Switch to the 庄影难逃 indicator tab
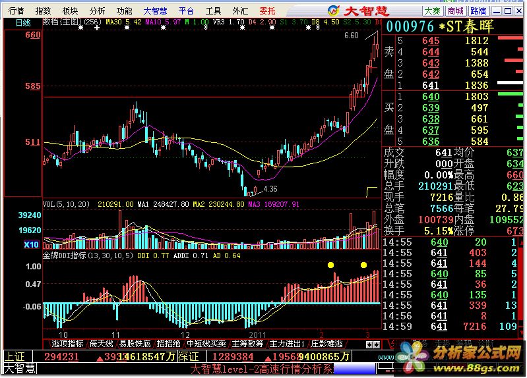Screen dimensions: 527x378 click(x=326, y=344)
